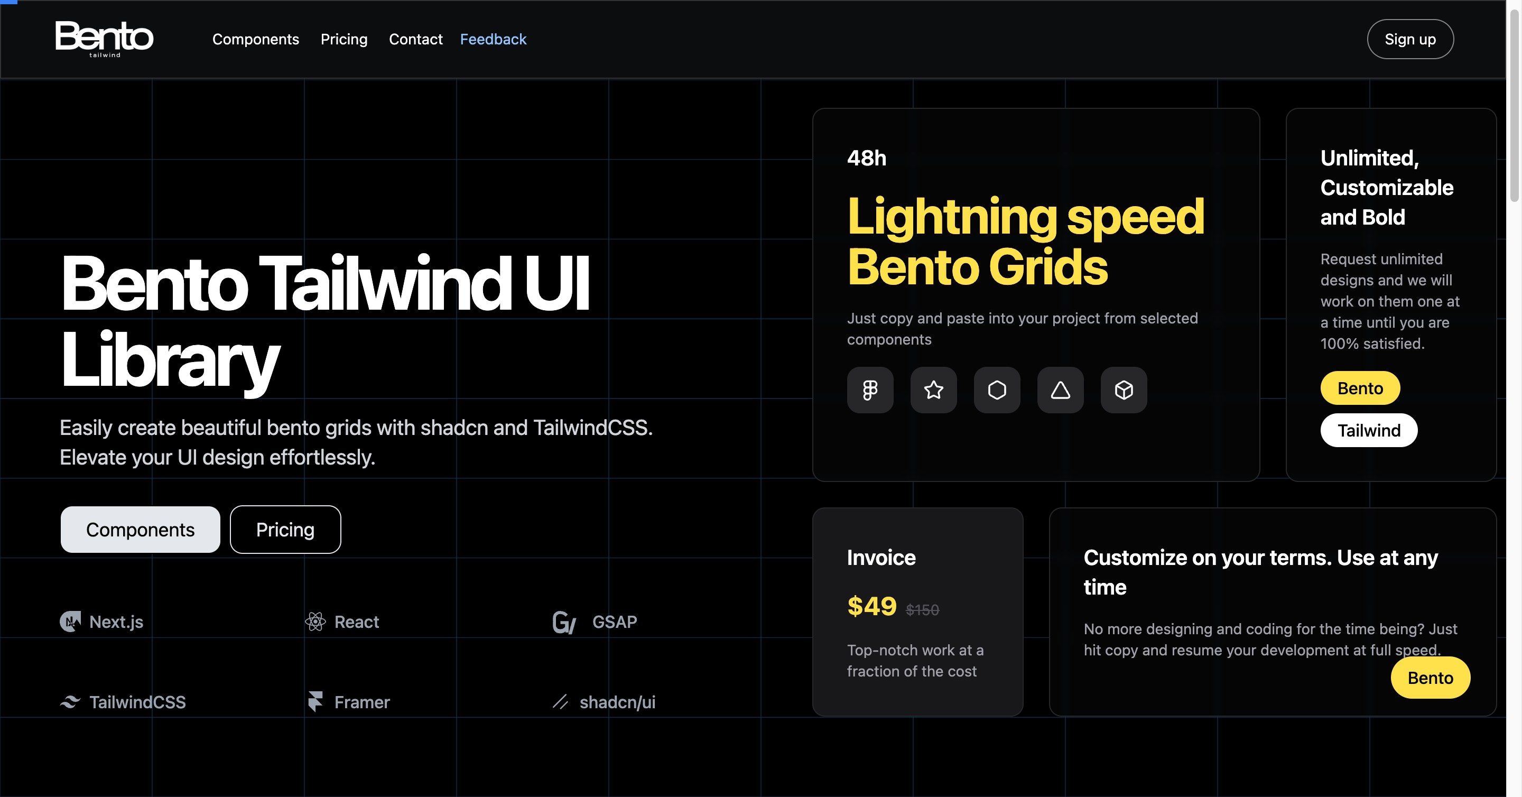Click the yellow Bento tag above Tailwind
Image resolution: width=1522 pixels, height=797 pixels.
tap(1360, 388)
